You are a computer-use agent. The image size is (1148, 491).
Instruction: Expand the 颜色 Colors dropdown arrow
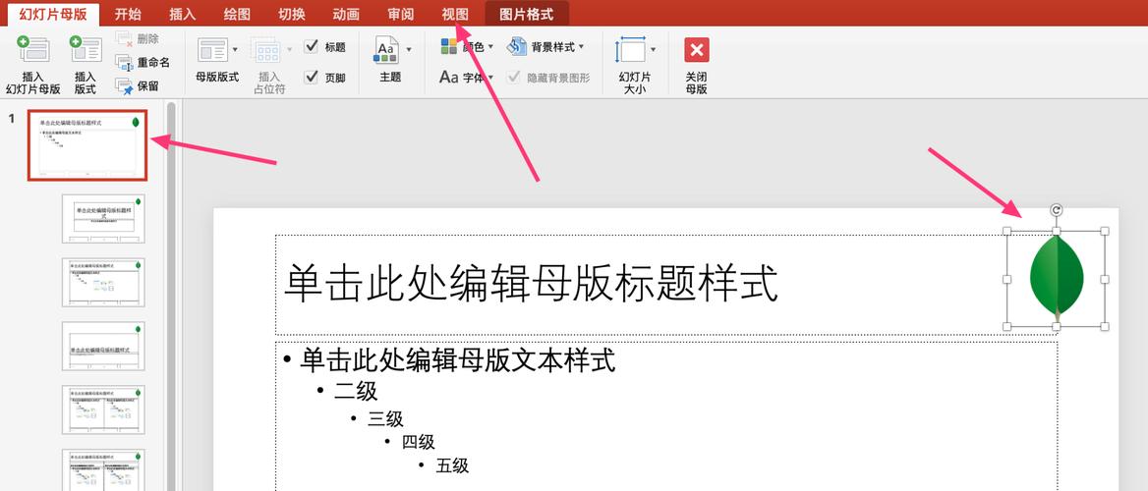(x=490, y=47)
